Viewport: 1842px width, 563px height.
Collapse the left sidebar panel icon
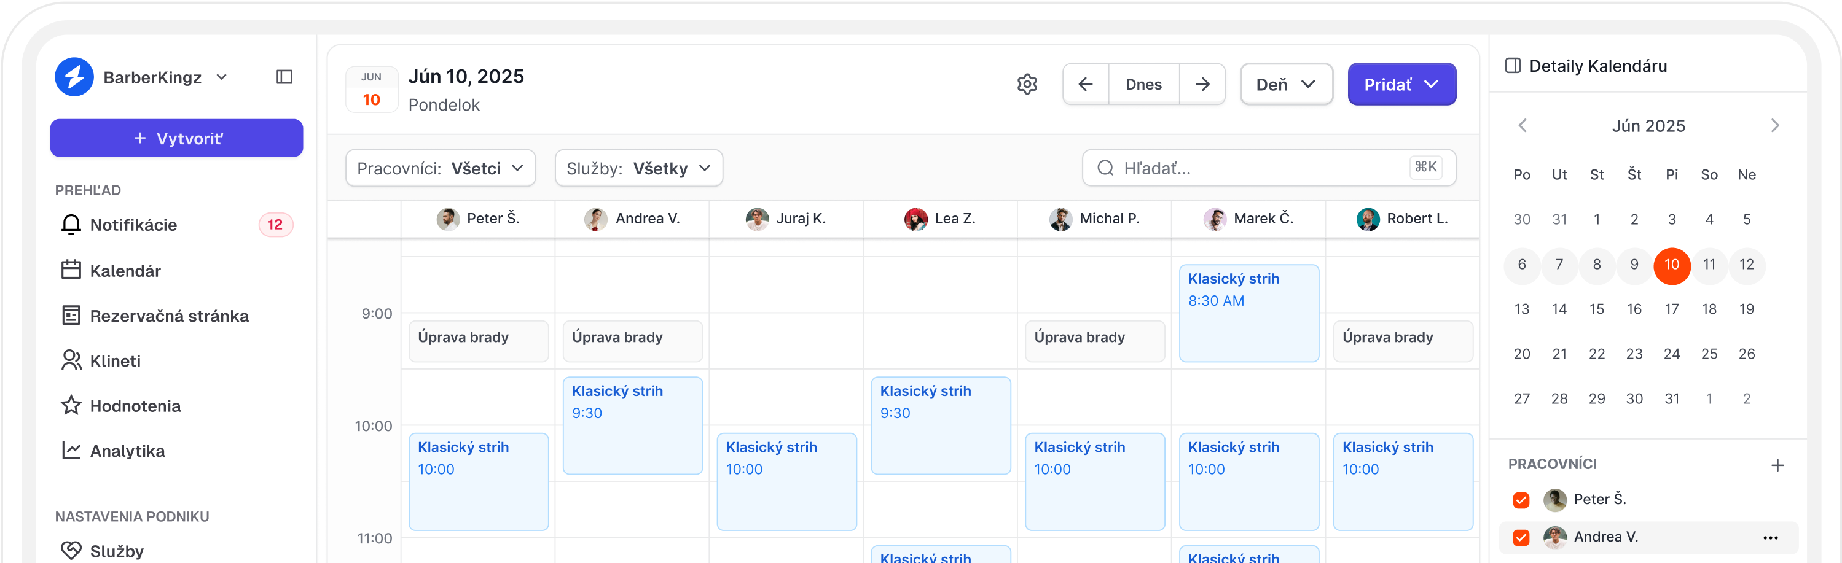pos(284,77)
